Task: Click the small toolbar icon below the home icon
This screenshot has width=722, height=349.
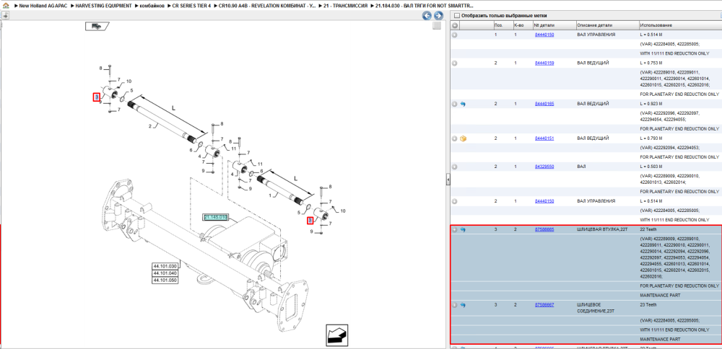Action: (x=5, y=15)
